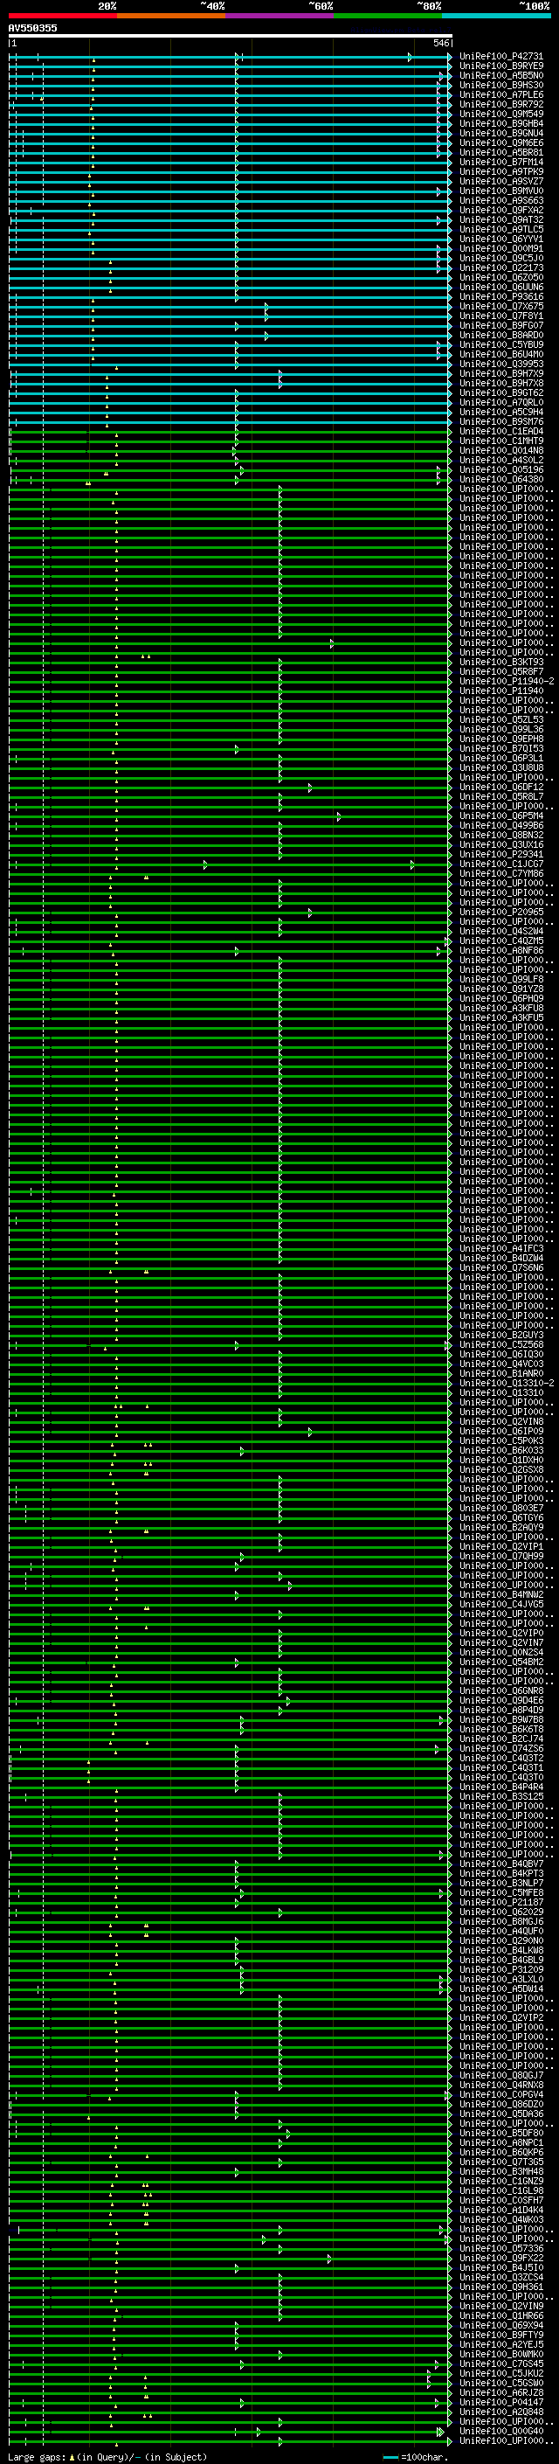Select hit label UniRef100_Q9M549

tap(500, 114)
